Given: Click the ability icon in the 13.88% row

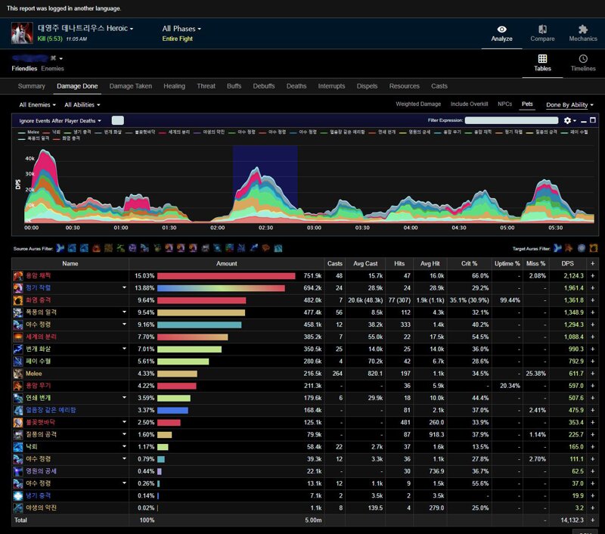Looking at the screenshot, I should (18, 288).
